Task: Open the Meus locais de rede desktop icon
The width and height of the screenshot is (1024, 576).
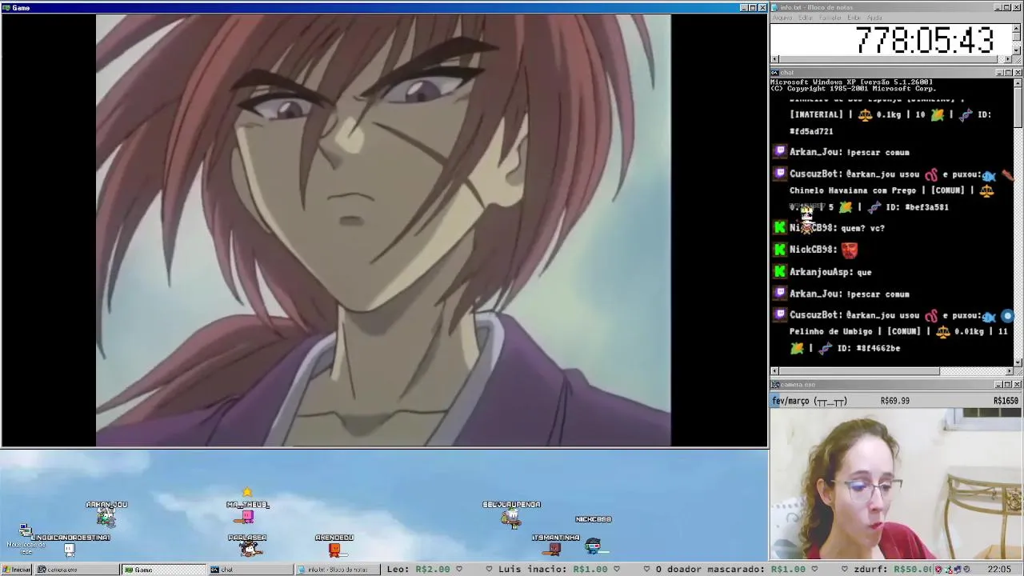Action: click(26, 539)
